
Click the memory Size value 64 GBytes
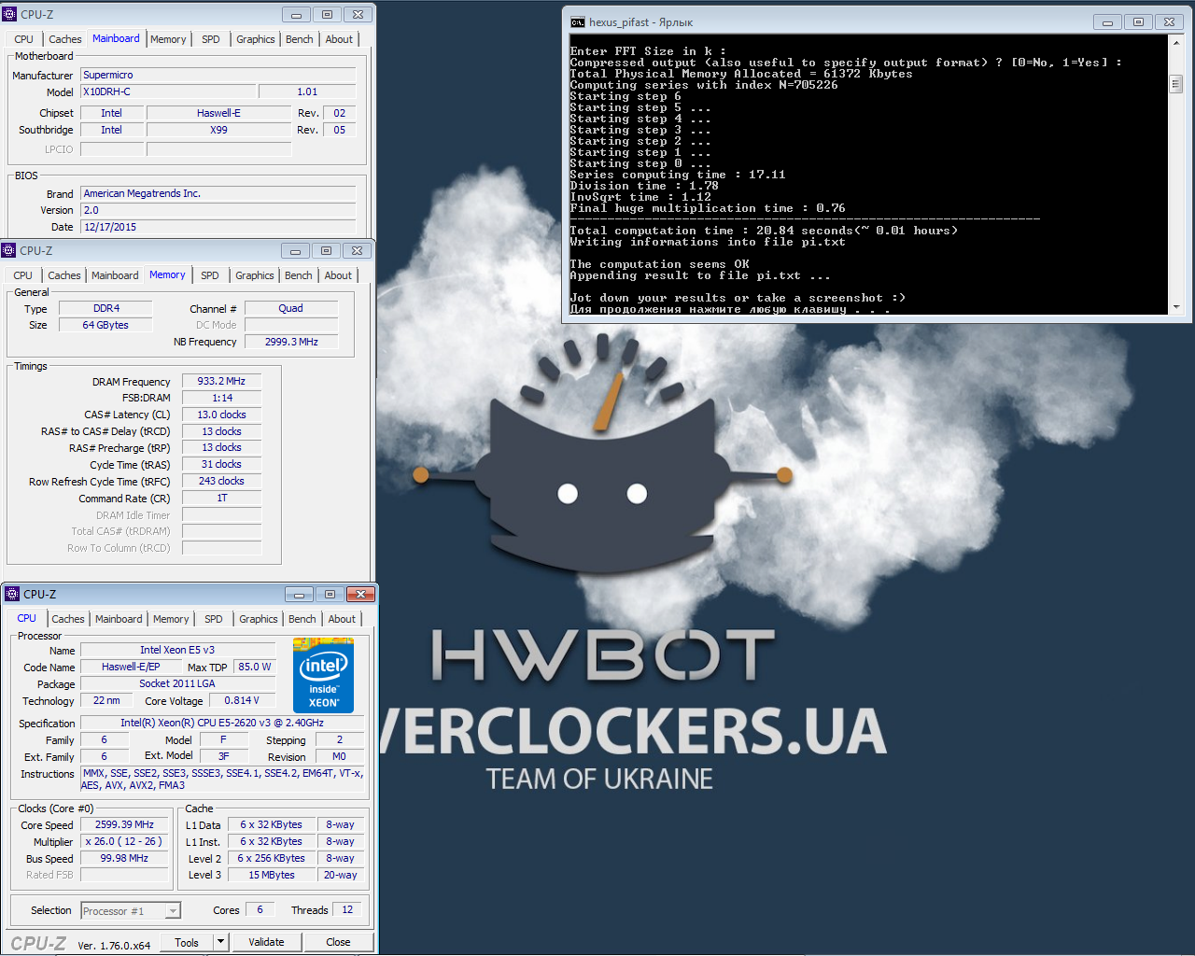tap(106, 325)
